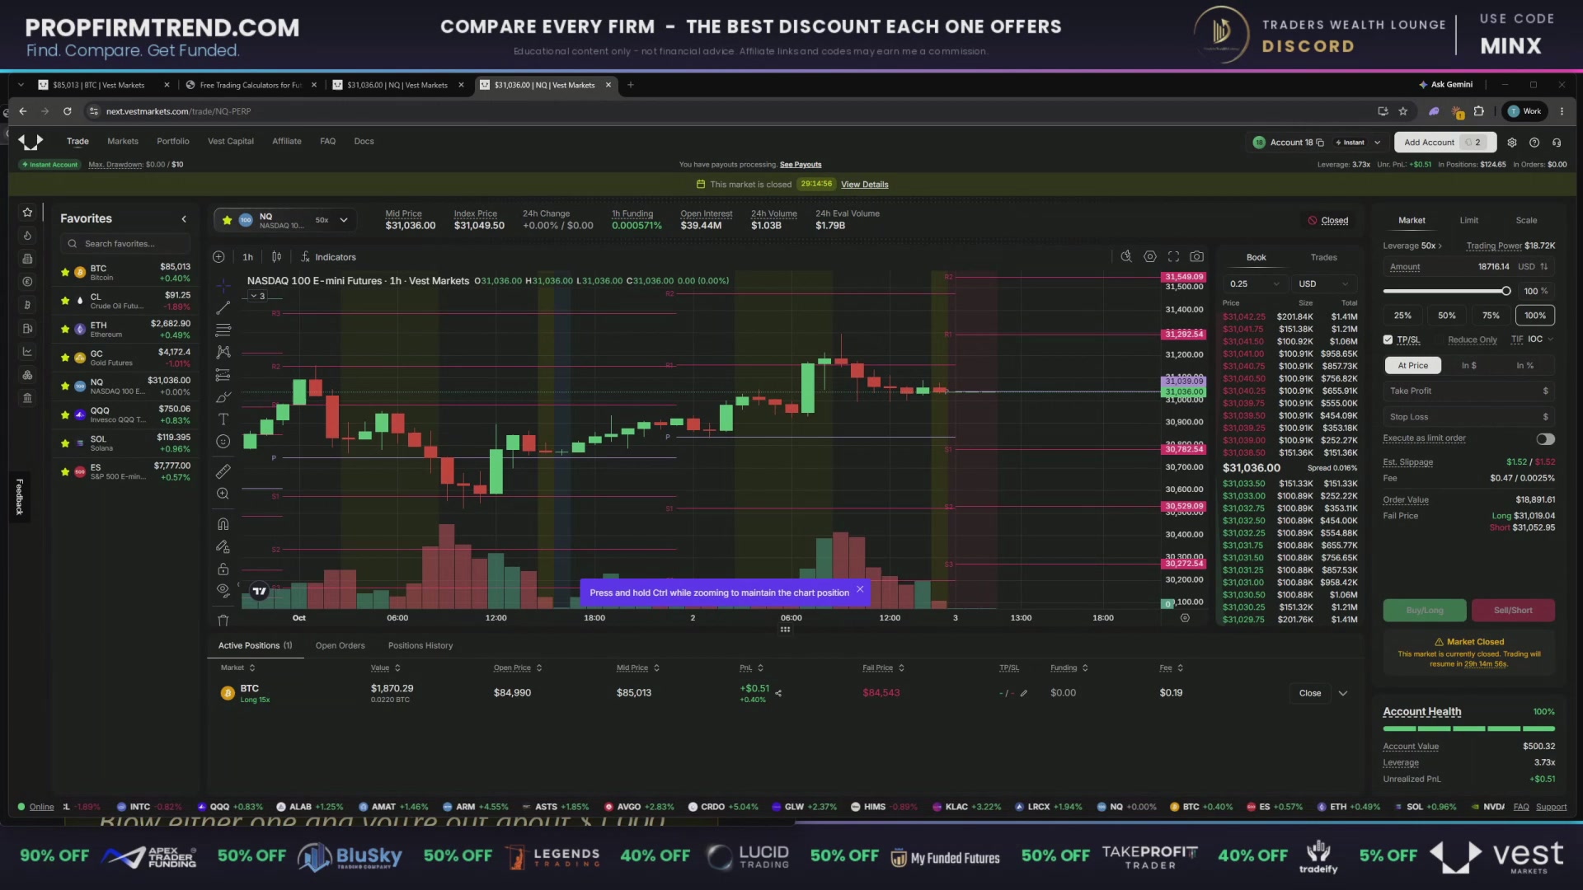1583x890 pixels.
Task: Activate the chart zoom-in tool
Action: point(223,494)
